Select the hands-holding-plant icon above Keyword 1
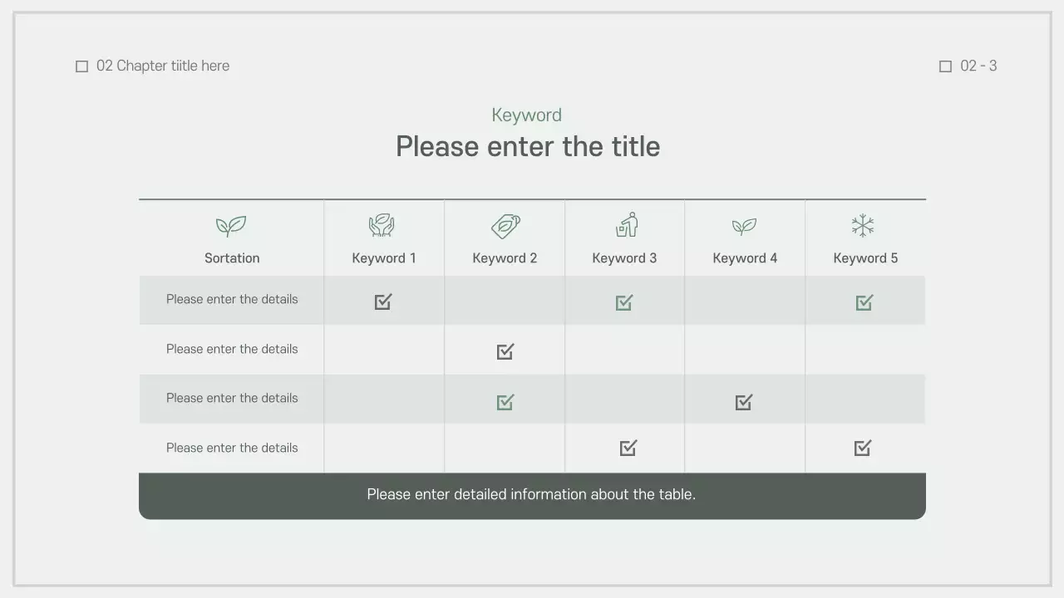1064x598 pixels. click(382, 225)
